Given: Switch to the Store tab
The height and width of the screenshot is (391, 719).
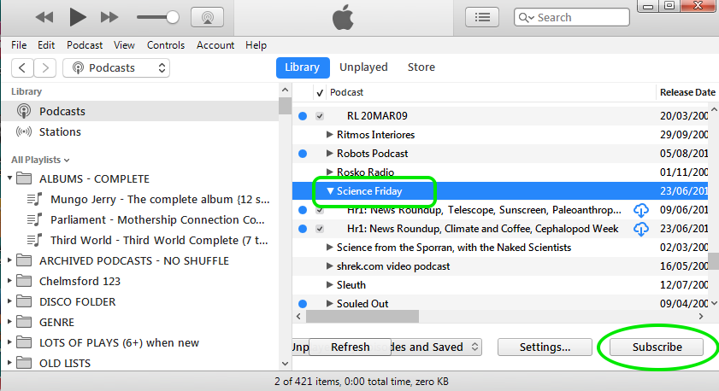Looking at the screenshot, I should (421, 67).
